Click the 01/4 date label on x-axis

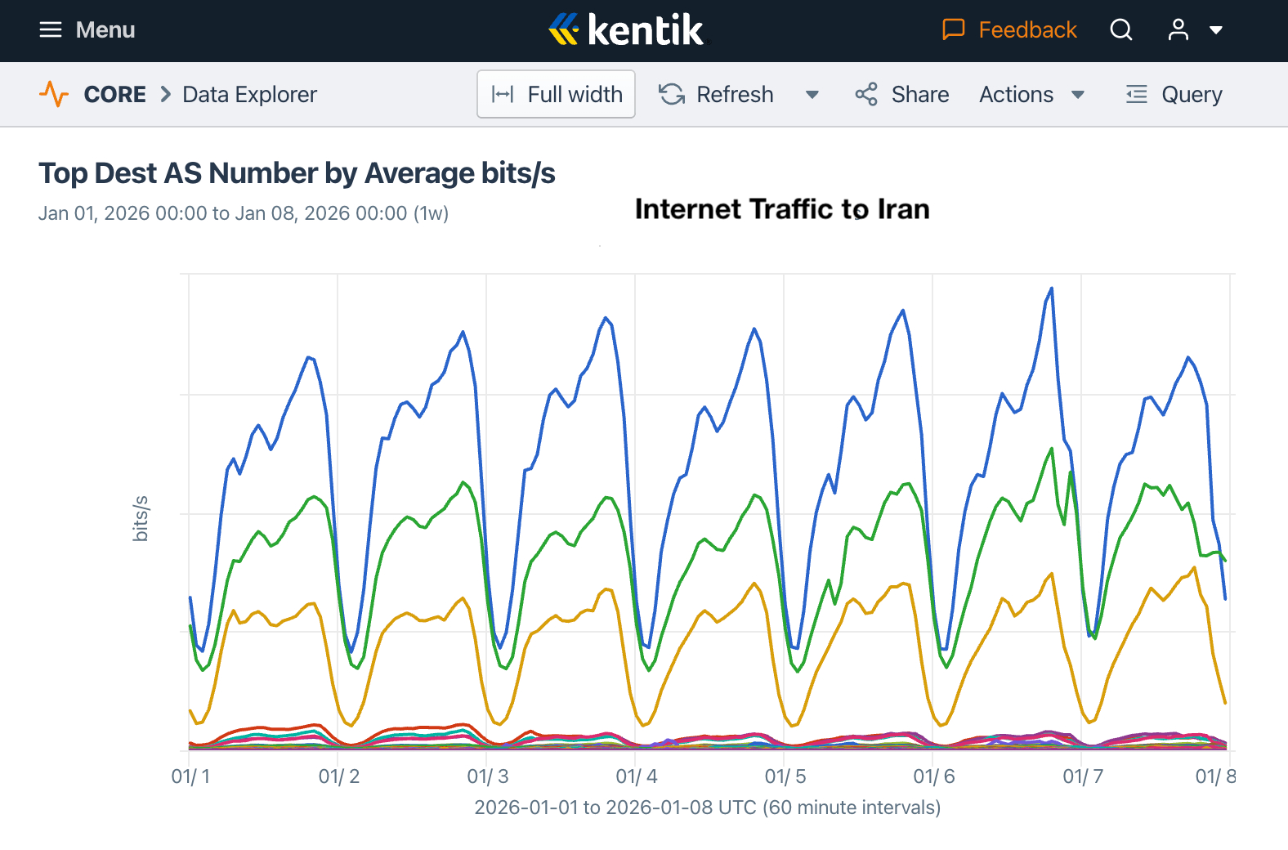[x=637, y=776]
